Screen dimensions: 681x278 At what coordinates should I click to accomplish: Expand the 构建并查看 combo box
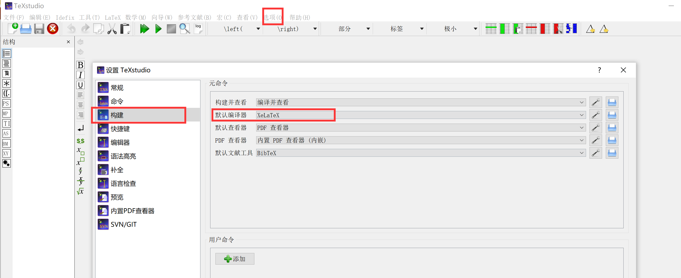coord(421,102)
